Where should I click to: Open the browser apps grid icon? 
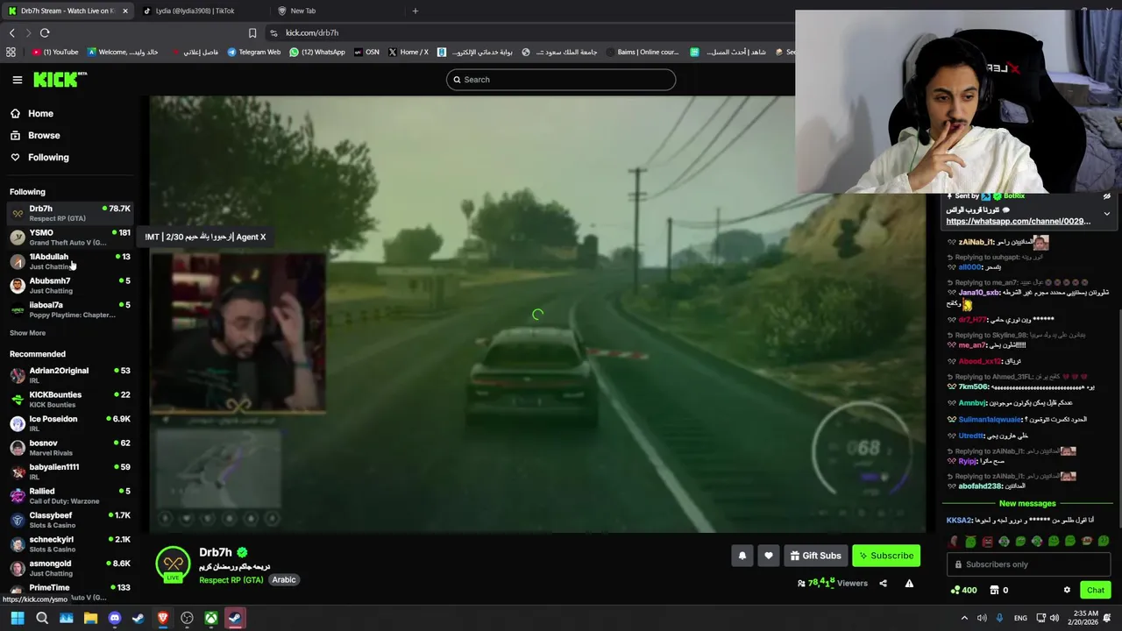(11, 52)
